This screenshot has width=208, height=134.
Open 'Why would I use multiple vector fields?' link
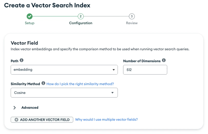(106, 119)
